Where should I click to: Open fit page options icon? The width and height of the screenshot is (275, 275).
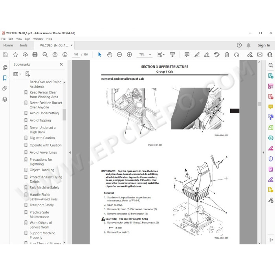(161, 55)
